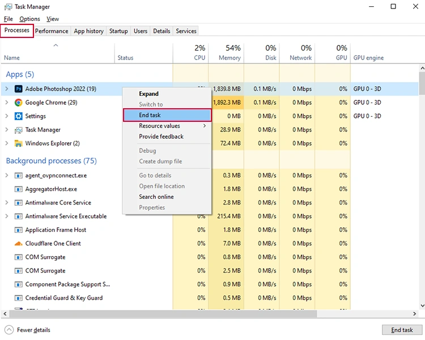
Task: Expand the Antimalware Service Executable row
Action: (x=7, y=216)
